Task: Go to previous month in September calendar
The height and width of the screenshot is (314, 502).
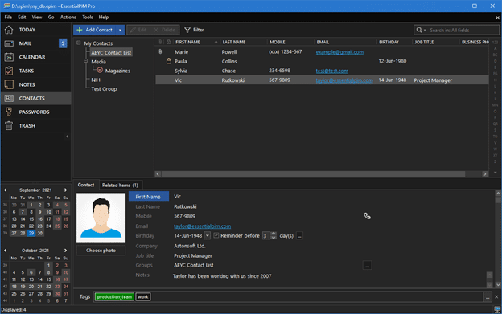Action: tap(6, 190)
